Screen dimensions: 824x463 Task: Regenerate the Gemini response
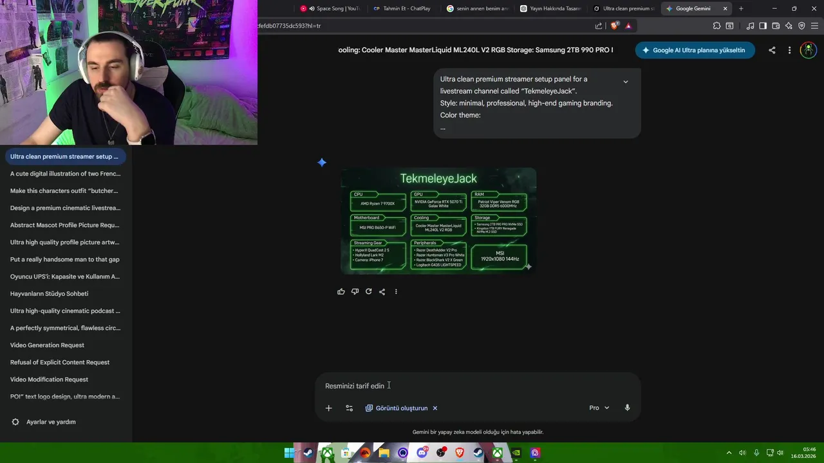coord(368,291)
